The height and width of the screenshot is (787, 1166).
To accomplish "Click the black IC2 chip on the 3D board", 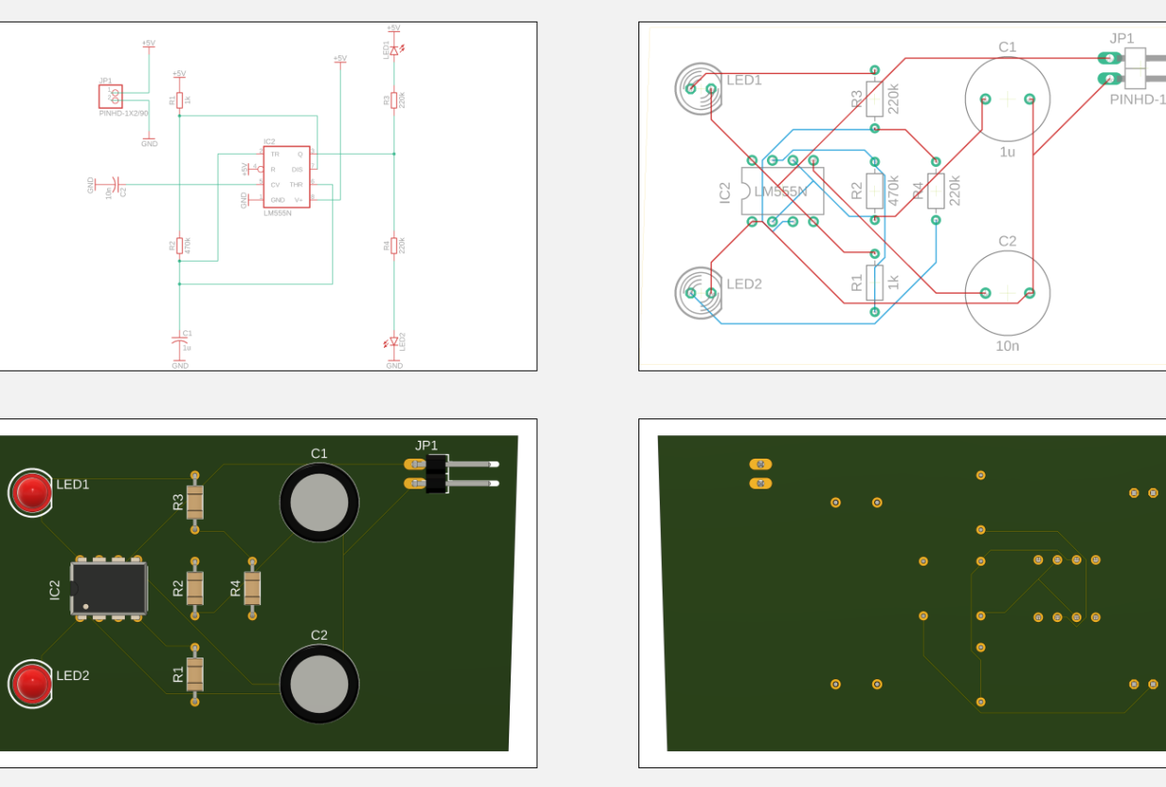I will 110,587.
